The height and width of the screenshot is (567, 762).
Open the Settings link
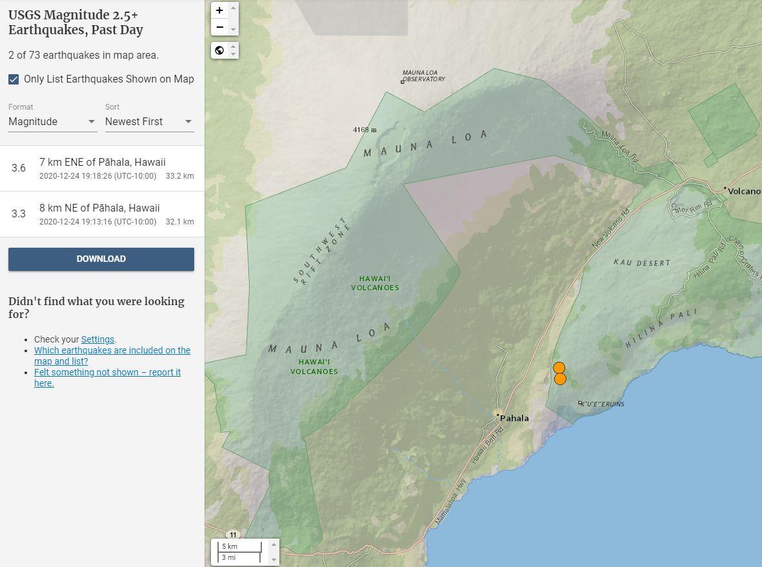point(97,339)
